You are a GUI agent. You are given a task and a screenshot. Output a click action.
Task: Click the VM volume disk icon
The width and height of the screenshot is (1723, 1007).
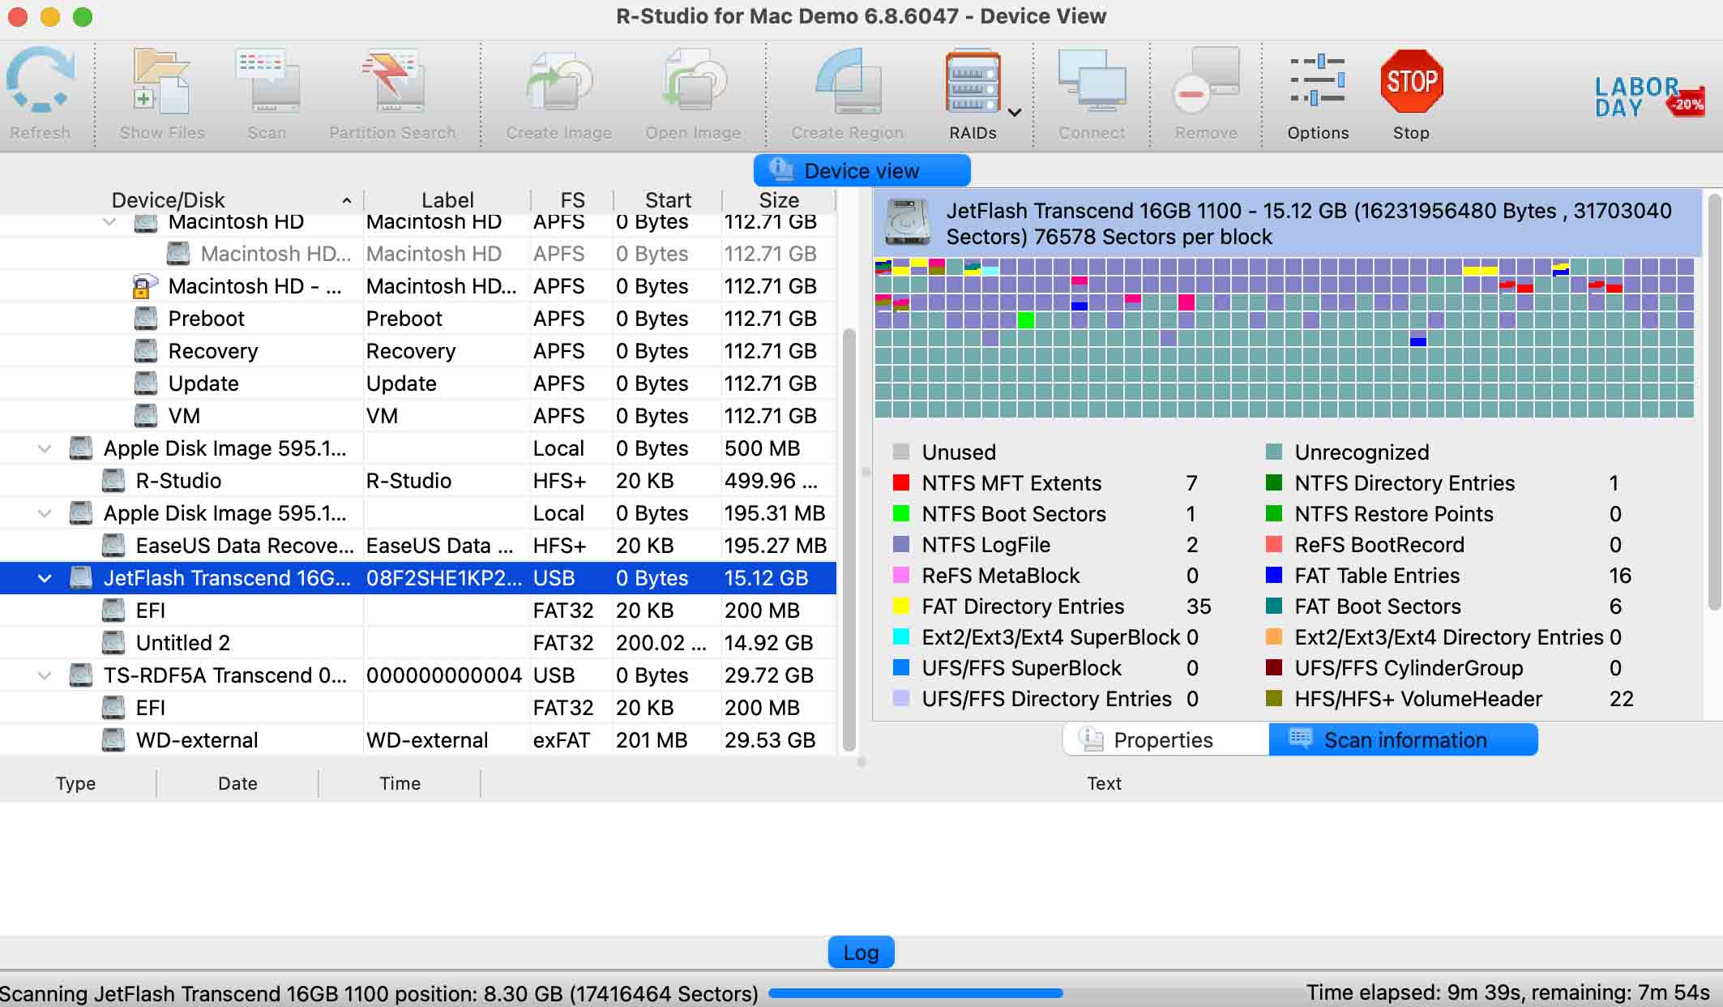[145, 415]
